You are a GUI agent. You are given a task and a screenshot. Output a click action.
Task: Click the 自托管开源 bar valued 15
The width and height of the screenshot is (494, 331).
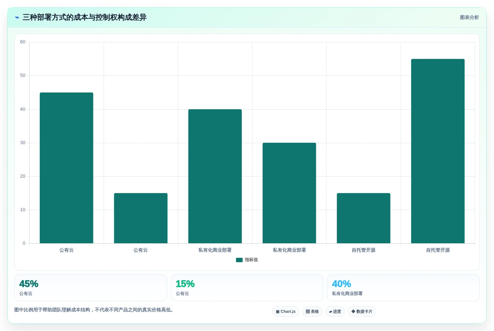[x=363, y=218]
